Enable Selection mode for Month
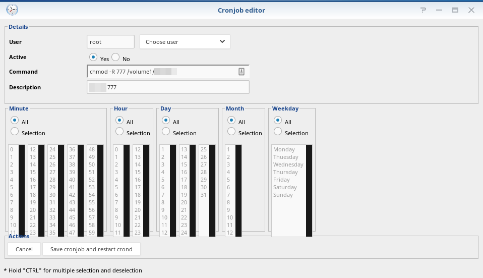Viewport: 483px width, 278px height. (x=231, y=131)
